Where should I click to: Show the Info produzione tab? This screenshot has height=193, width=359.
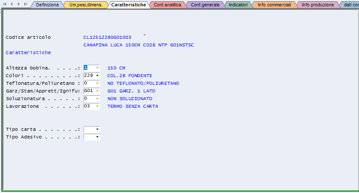point(318,5)
